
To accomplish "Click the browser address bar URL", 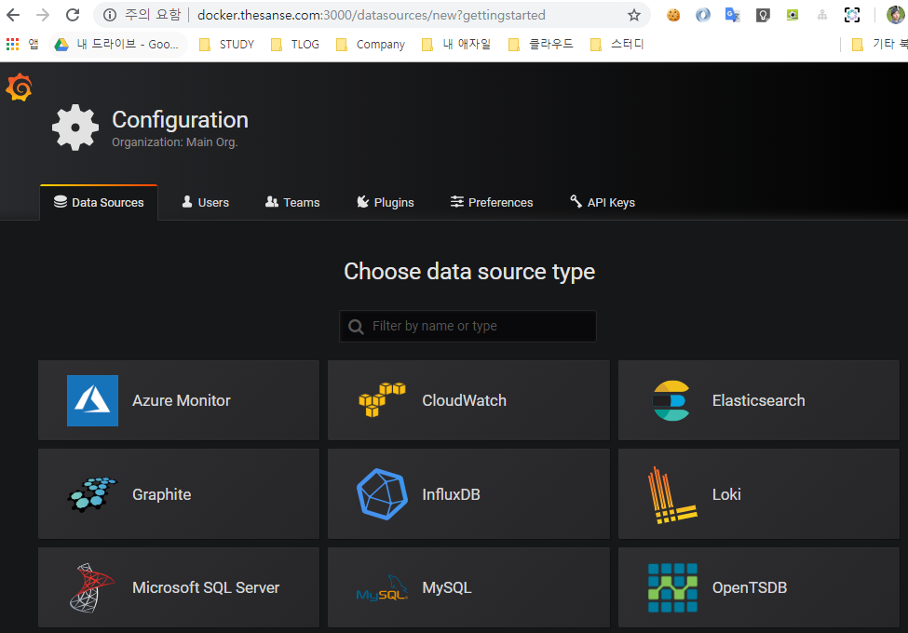I will 371,15.
